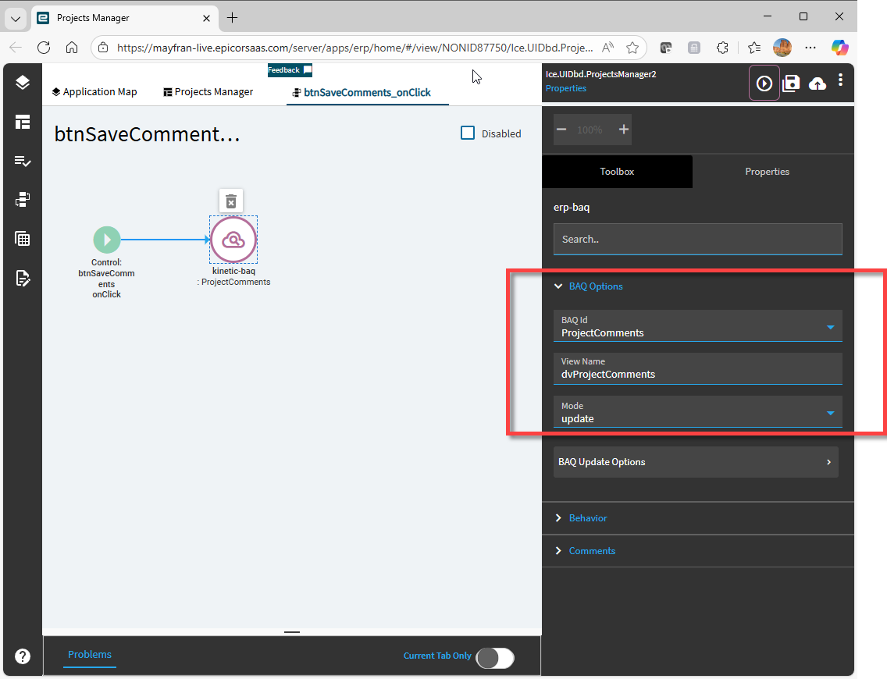Image resolution: width=887 pixels, height=679 pixels.
Task: Click the erp-baq label
Action: [572, 207]
